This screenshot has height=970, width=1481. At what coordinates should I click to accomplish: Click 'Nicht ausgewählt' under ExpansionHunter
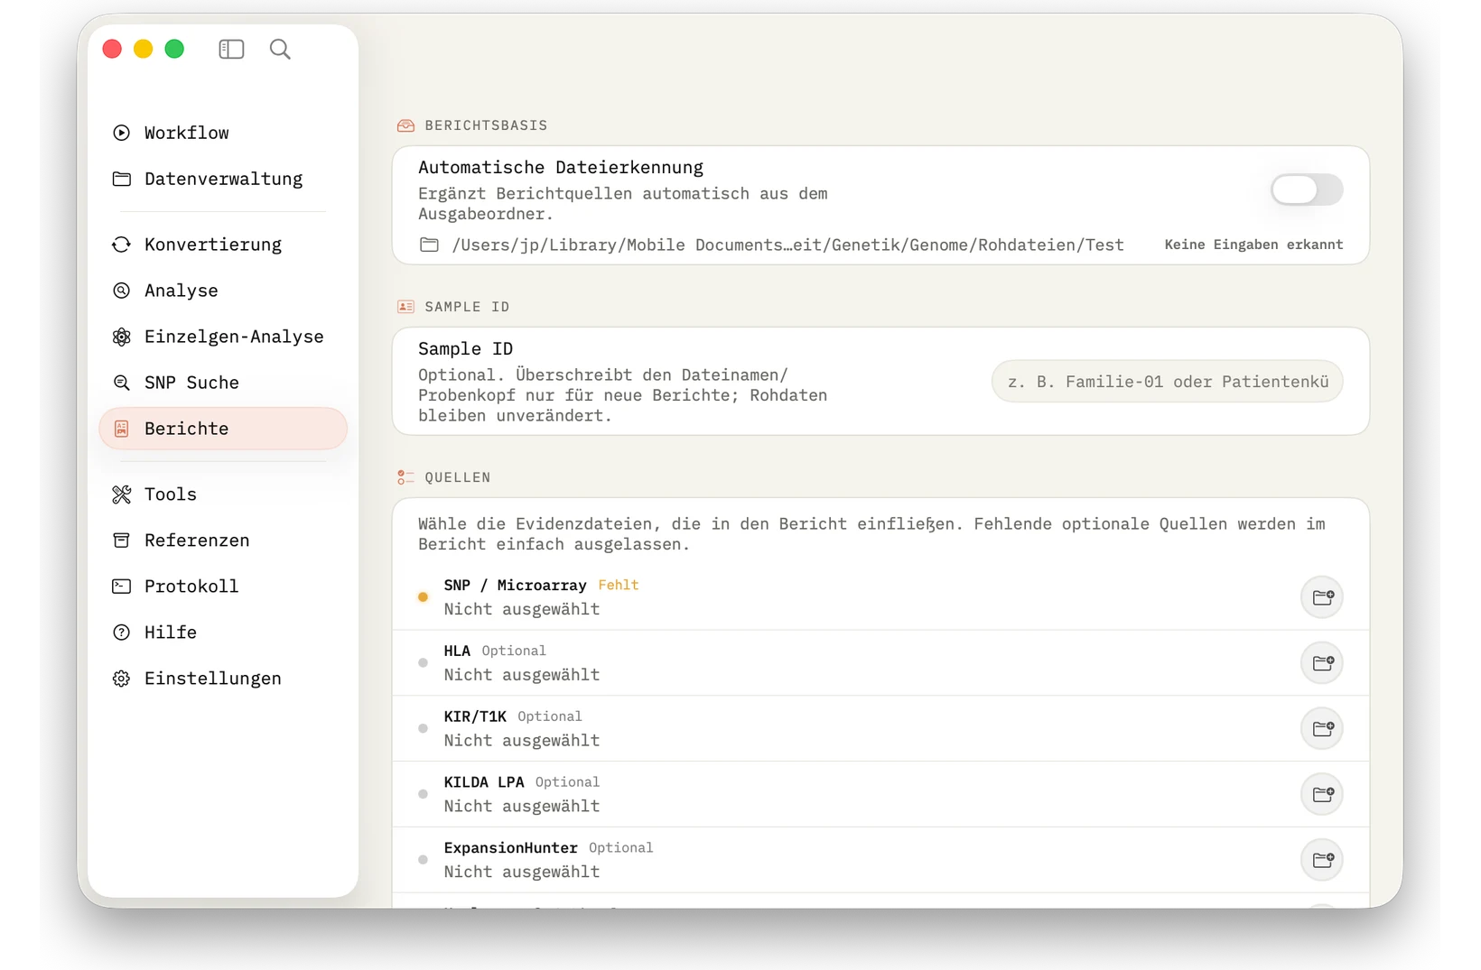[x=522, y=872]
